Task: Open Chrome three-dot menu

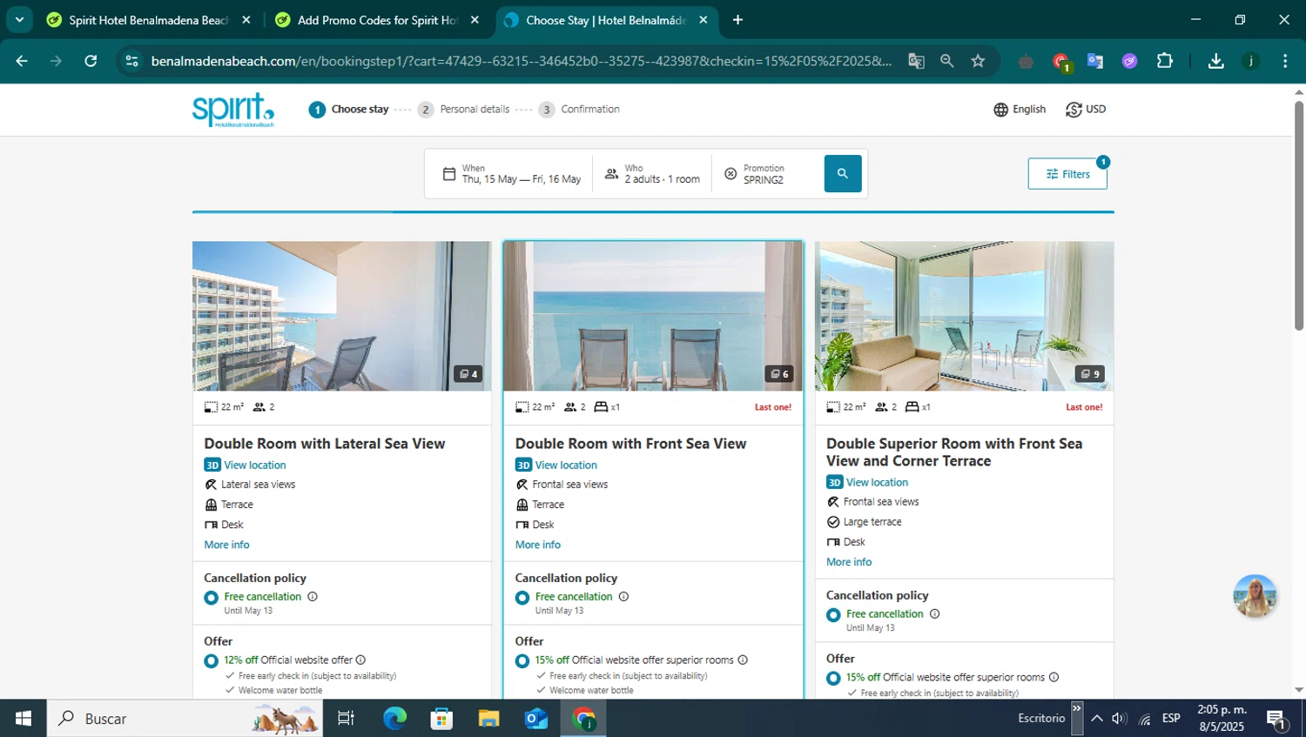Action: (1285, 61)
